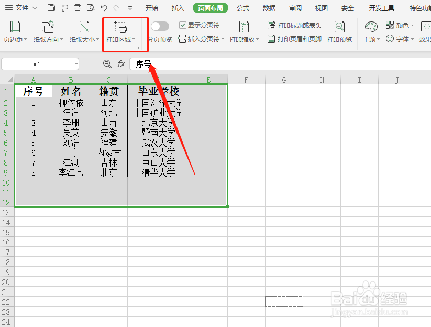Undo the last action

click(104, 8)
